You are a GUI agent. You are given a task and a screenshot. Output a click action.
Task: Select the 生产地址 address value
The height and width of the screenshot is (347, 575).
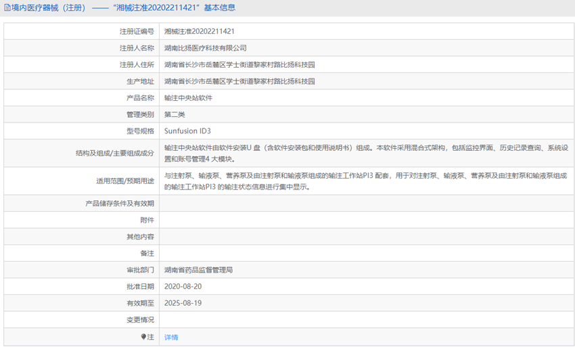[239, 81]
